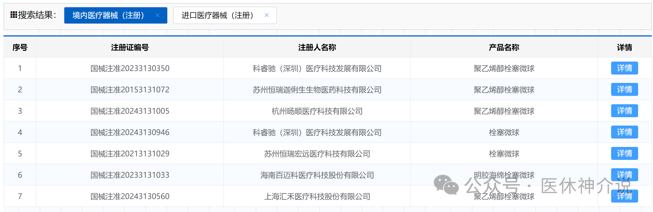This screenshot has height=212, width=653.
Task: Open 详情 for 国械注准20213131029
Action: coord(624,153)
